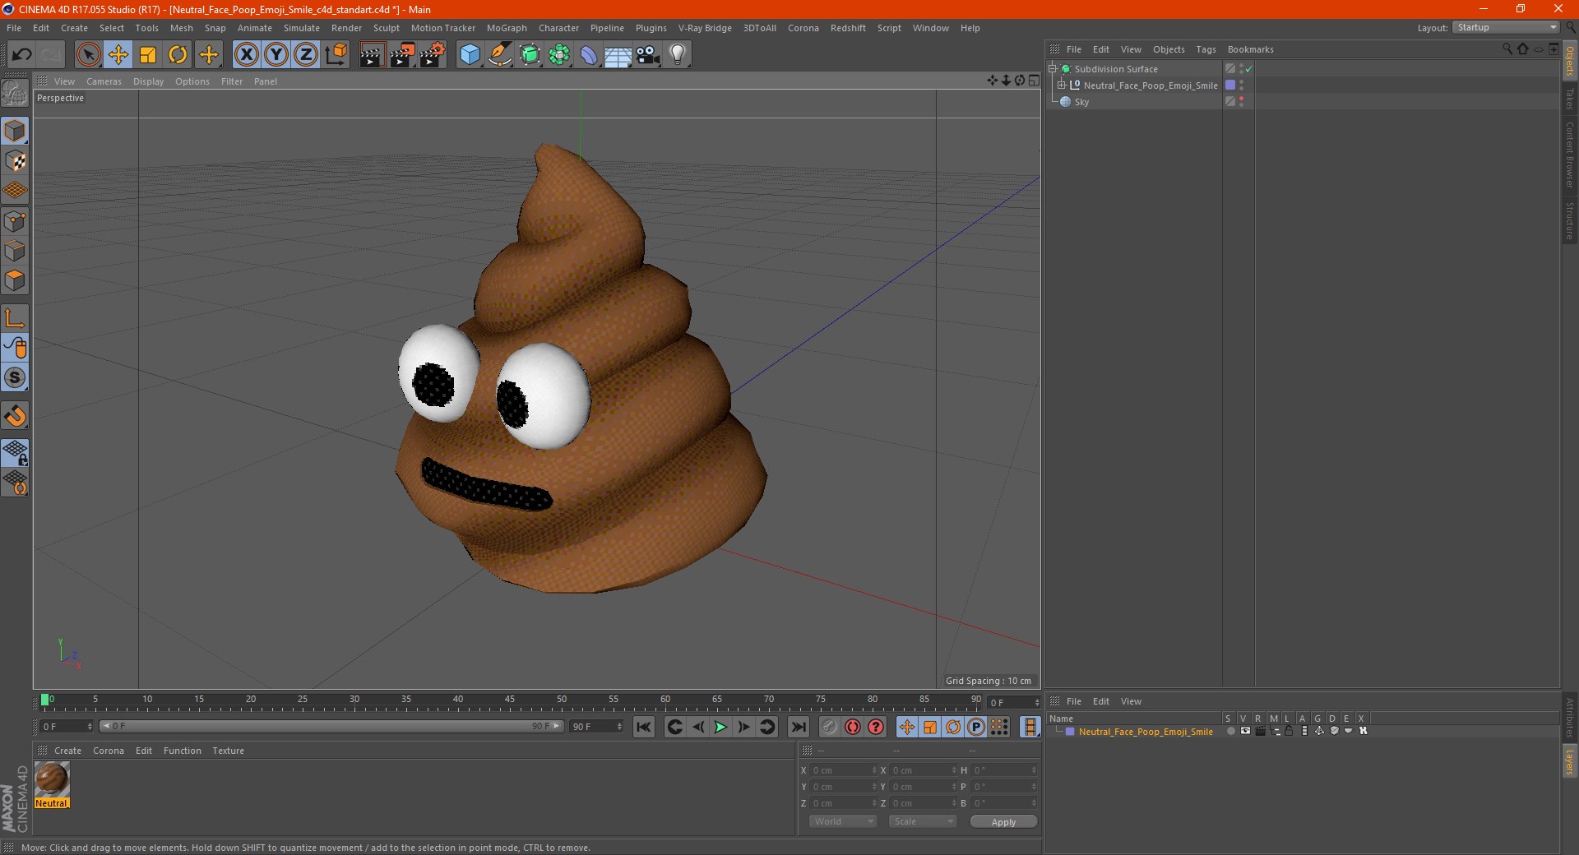Toggle Sky visibility dots
This screenshot has width=1579, height=855.
pyautogui.click(x=1241, y=102)
